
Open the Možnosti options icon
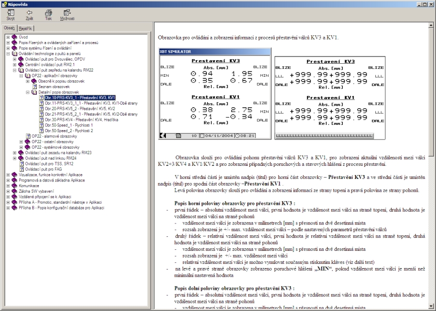[x=67, y=13]
